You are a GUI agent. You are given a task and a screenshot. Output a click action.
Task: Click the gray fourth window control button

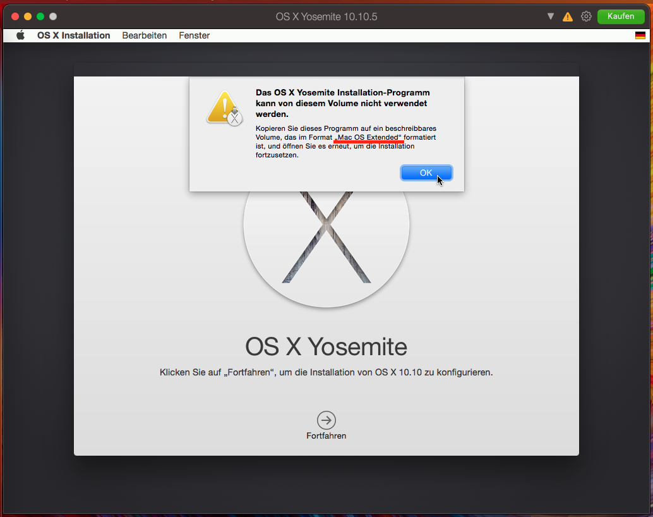pyautogui.click(x=53, y=16)
